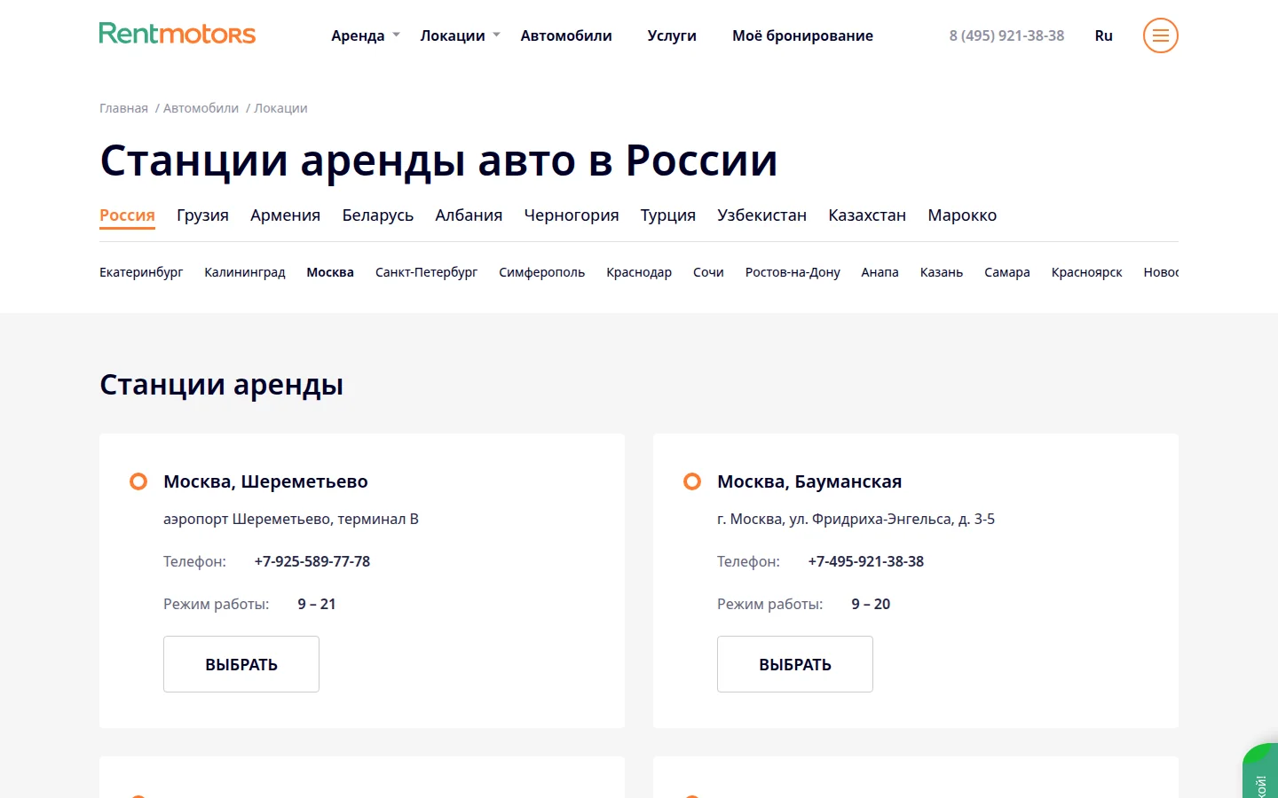The height and width of the screenshot is (798, 1278).
Task: Select Ростов-на-Дону city
Action: [x=793, y=272]
